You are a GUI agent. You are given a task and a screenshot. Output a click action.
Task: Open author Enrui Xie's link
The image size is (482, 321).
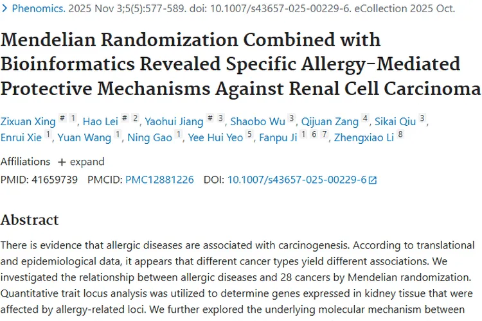(x=21, y=137)
